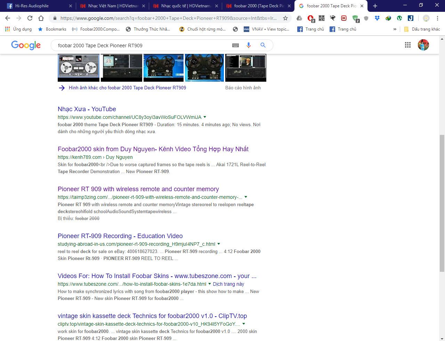This screenshot has width=445, height=341.
Task: Open the Chrome three-dot menu
Action: 437,18
